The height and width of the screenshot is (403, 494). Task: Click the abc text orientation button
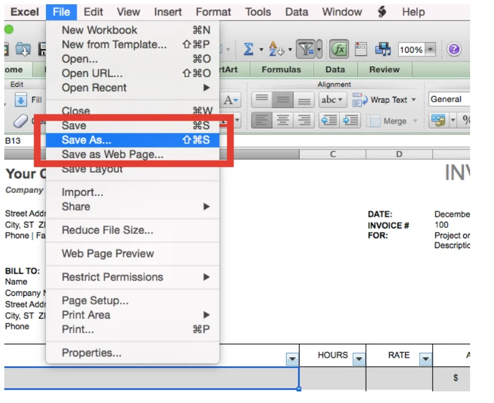pos(333,100)
